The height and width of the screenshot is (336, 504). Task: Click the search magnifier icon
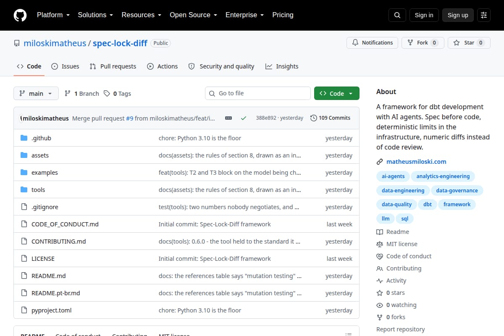tap(397, 15)
